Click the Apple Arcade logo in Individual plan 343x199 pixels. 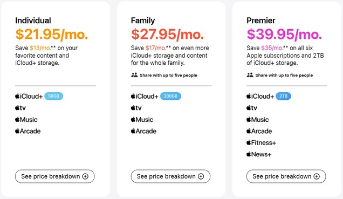(x=28, y=131)
